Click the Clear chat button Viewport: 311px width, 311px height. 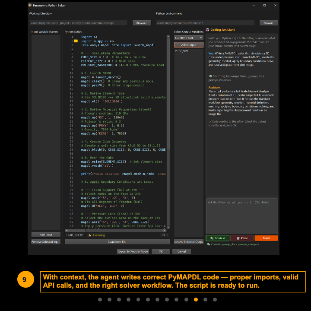[242, 238]
